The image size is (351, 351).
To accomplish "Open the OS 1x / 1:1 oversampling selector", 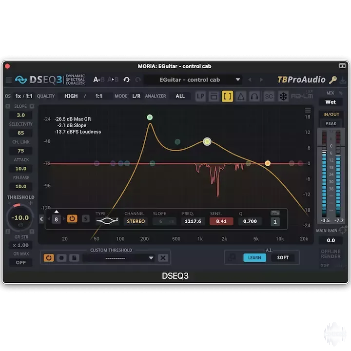I will click(24, 96).
